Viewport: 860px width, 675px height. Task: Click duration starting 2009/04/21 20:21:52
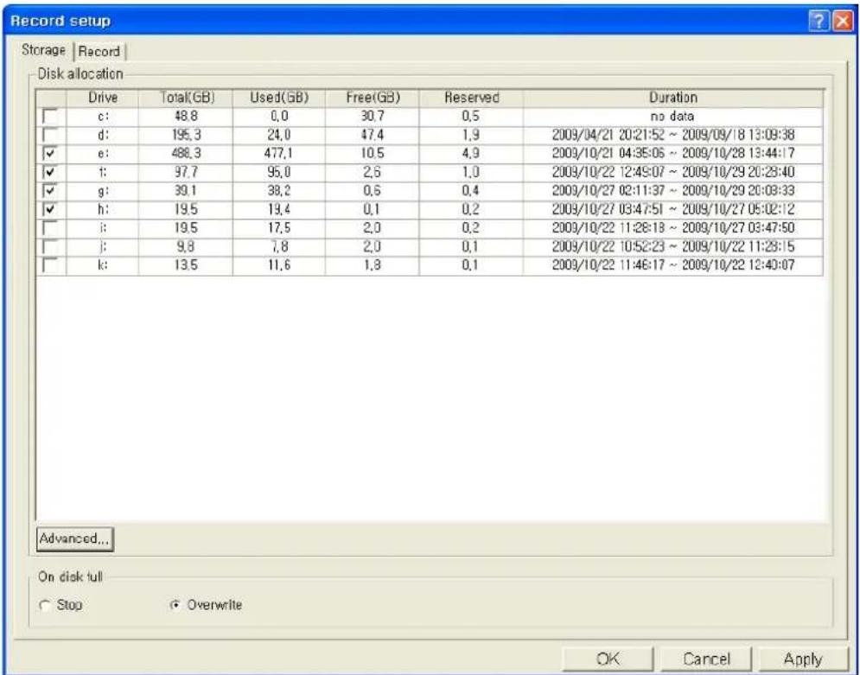point(673,135)
